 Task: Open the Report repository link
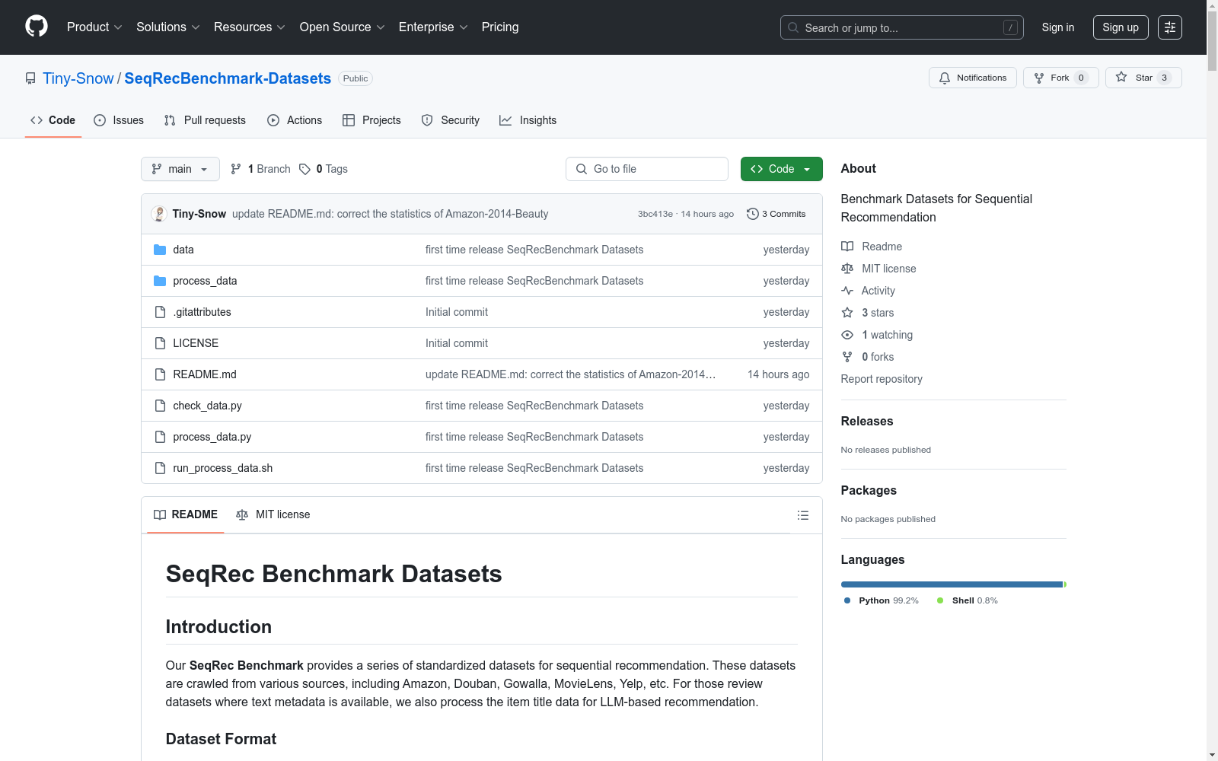881,378
